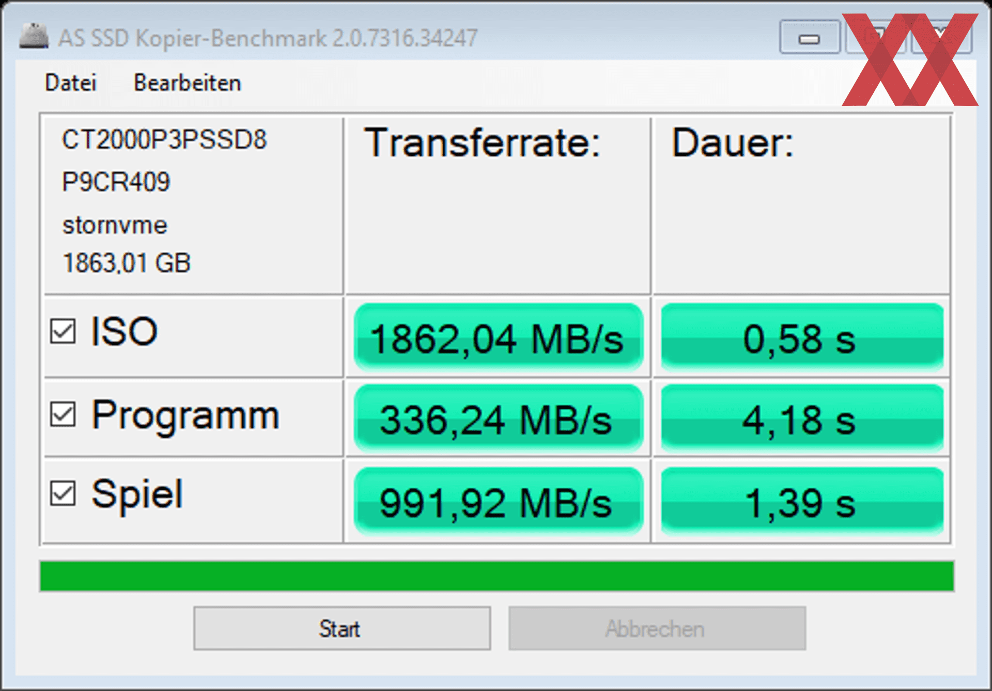
Task: Disable the Spiel benchmark checkbox
Action: [63, 493]
